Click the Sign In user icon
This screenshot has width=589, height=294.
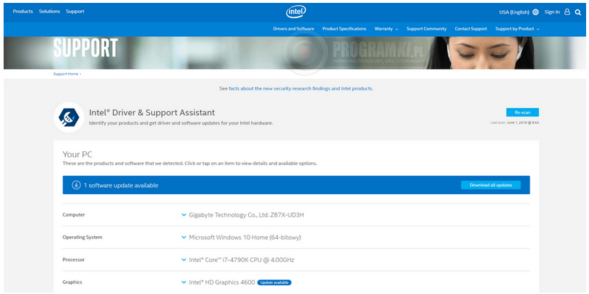567,12
